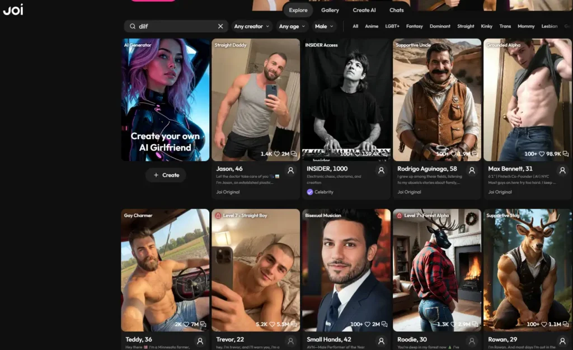Click the lock icon on the Level 7 Forest Alpha card
Screen dimensions: 573x350
tap(400, 216)
